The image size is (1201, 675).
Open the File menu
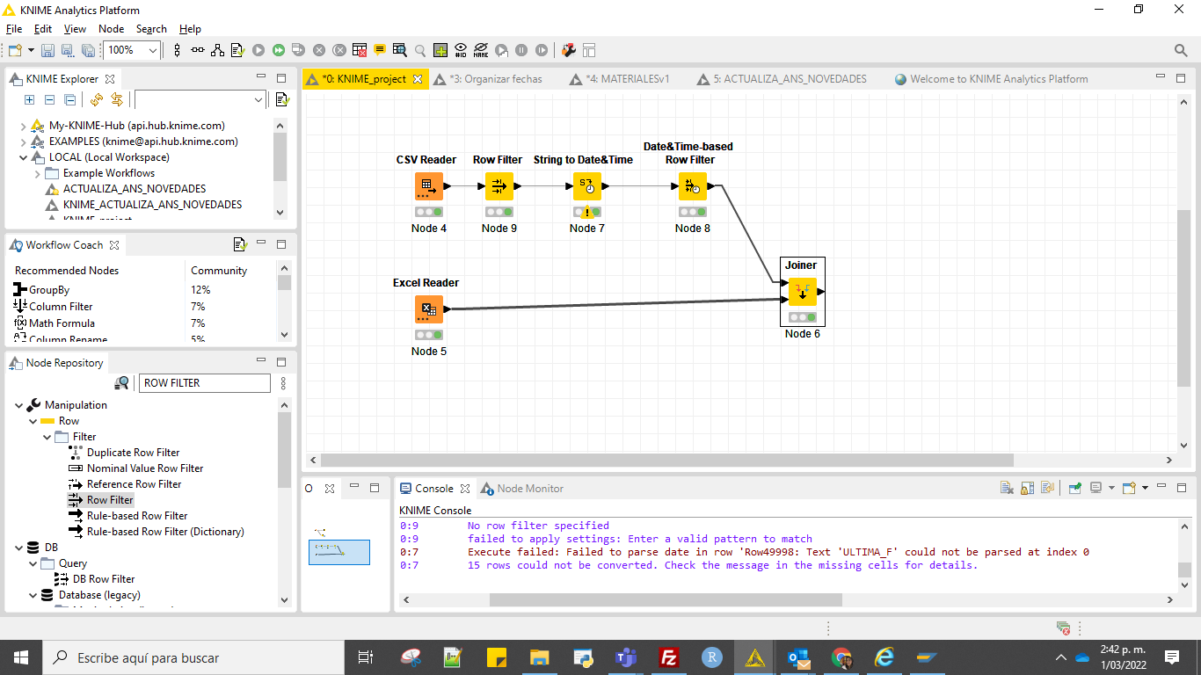click(14, 29)
